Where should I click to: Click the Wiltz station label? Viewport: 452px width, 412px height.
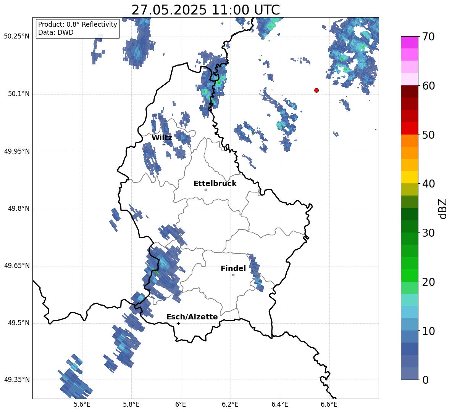point(162,138)
